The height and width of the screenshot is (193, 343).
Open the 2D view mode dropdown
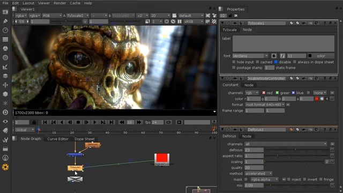tap(160, 16)
